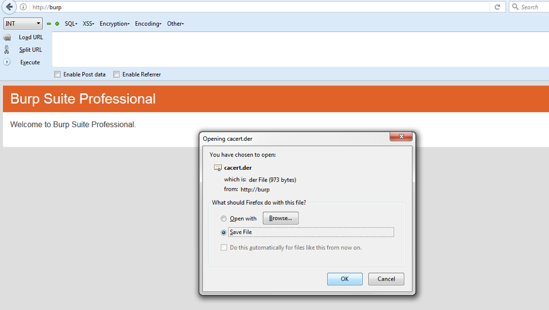
Task: Click the 'Welcome to Burp Suite Professional.' text
Action: [x=73, y=124]
